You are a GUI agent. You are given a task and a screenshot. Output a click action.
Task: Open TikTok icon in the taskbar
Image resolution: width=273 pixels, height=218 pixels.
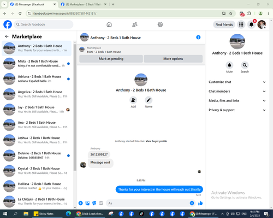(141, 214)
